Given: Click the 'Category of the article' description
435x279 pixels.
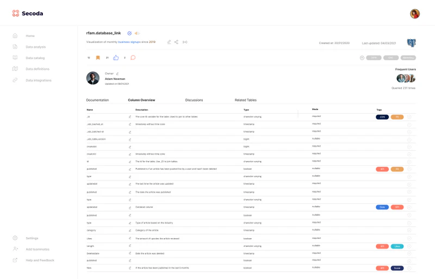Looking at the screenshot, I should (x=147, y=231).
